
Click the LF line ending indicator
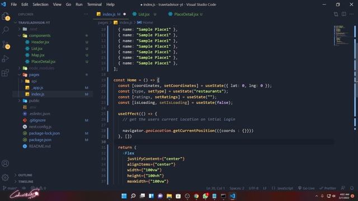click(x=265, y=188)
